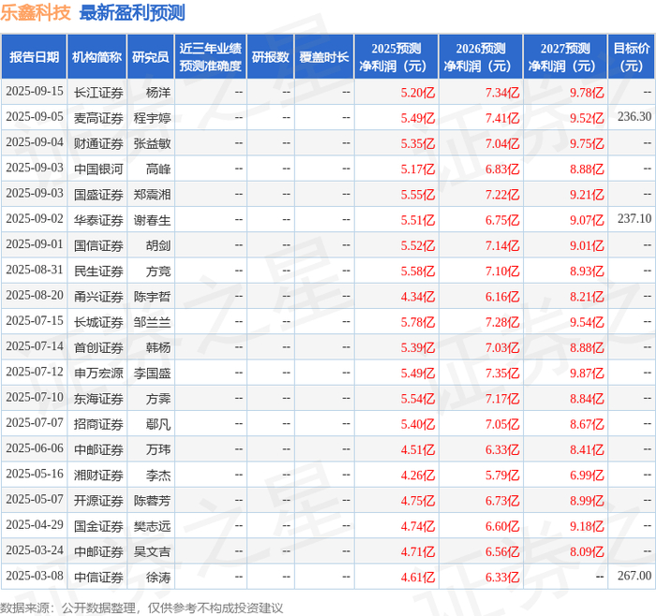
Task: Click target price 237.10
Action: tap(634, 218)
